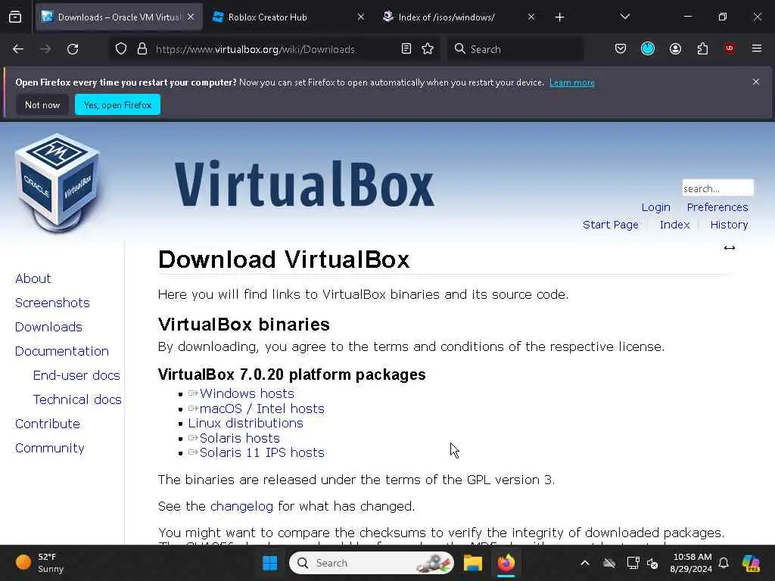Open the weather widget showing Sunny
This screenshot has height=581, width=775.
click(40, 563)
